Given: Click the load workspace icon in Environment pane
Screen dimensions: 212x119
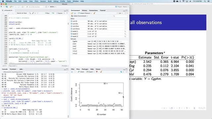Looking at the screenshot, I should (x=72, y=13).
